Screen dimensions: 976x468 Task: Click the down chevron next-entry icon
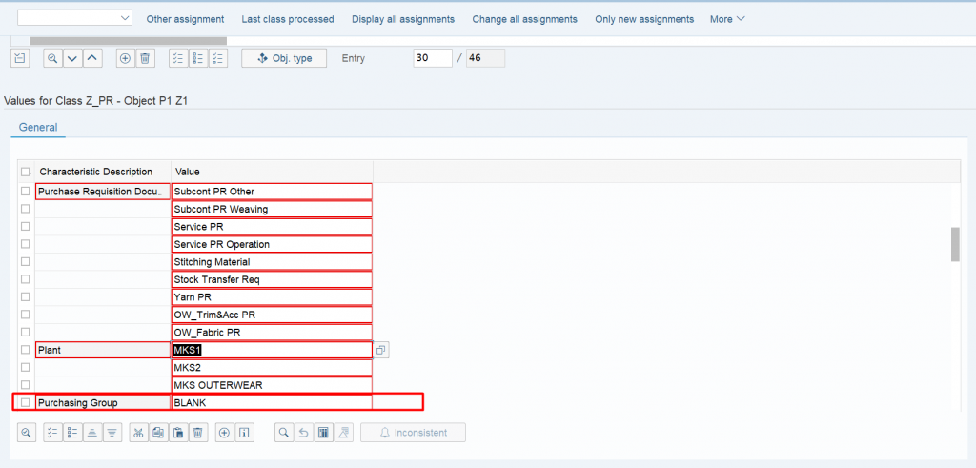point(72,58)
